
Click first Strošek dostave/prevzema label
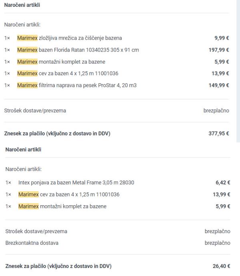35,110
